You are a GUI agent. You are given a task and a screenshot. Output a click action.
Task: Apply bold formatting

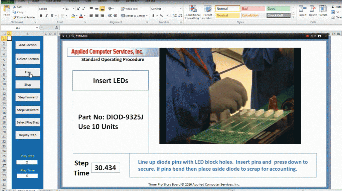pyautogui.click(x=41, y=16)
